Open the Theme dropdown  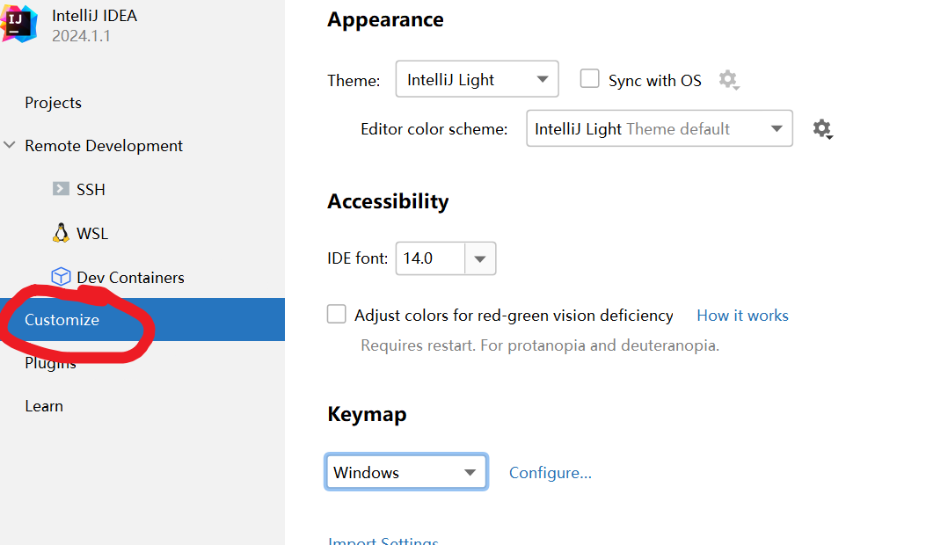pos(477,79)
